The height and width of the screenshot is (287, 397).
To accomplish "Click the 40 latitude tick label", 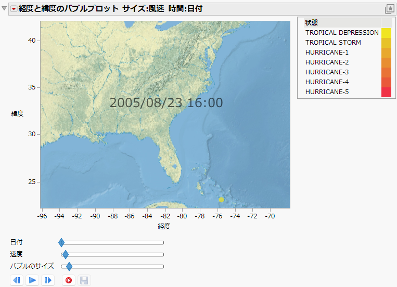I will click(x=32, y=41).
